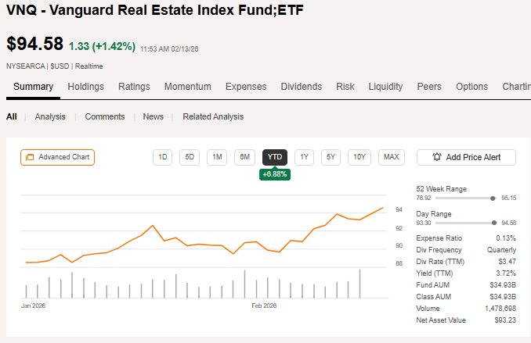Filter by the Analysis link
531x343 pixels.
(50, 116)
